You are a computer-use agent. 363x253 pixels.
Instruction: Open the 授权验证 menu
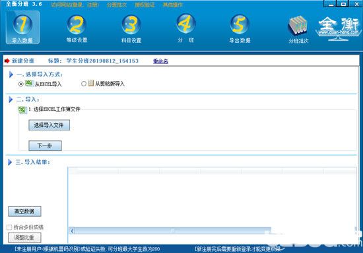point(145,5)
